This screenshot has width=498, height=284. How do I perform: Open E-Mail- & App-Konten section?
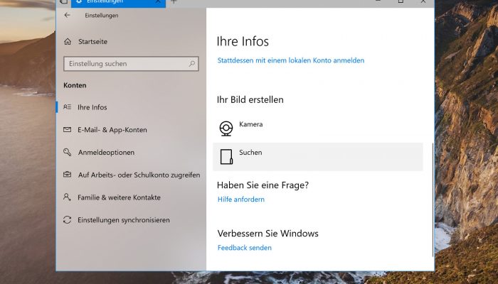pyautogui.click(x=112, y=130)
